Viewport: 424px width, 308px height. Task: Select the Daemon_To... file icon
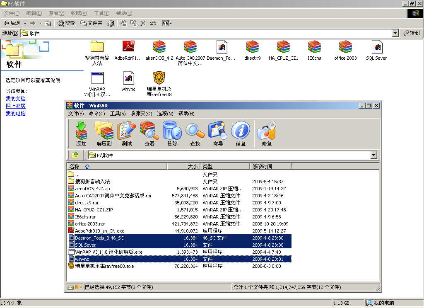tap(222, 47)
